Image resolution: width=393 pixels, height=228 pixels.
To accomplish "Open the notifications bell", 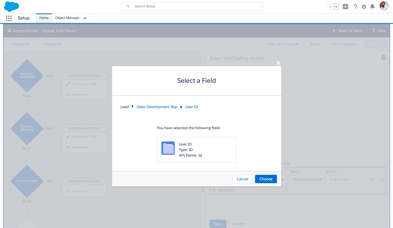I will click(x=372, y=7).
